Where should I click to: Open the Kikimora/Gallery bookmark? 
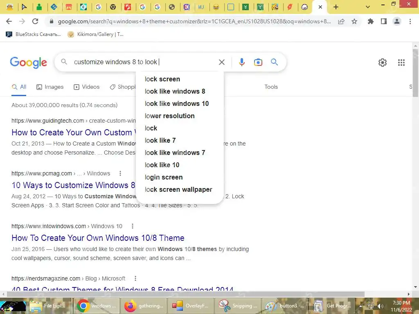pyautogui.click(x=95, y=34)
